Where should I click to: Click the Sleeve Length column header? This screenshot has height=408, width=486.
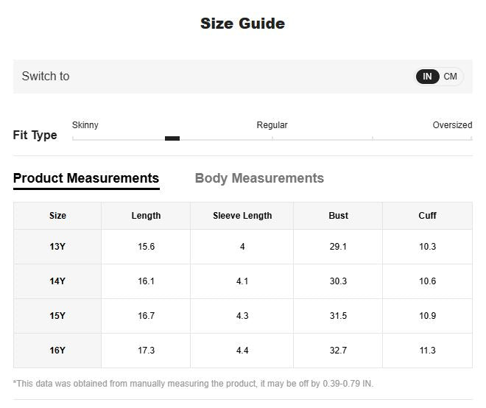242,216
